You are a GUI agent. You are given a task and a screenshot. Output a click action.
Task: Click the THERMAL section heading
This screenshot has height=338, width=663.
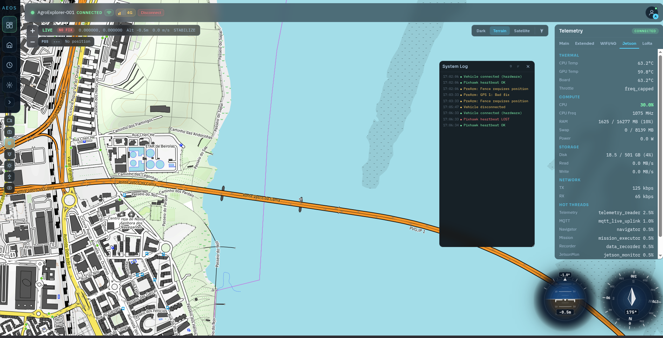569,55
